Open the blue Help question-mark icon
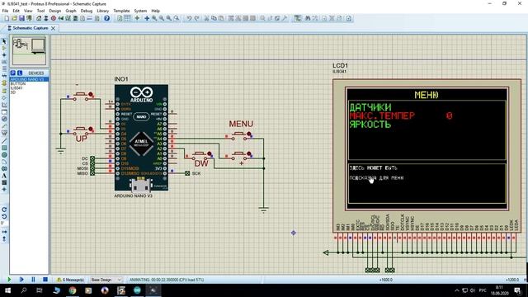The width and height of the screenshot is (528, 297). [106, 18]
